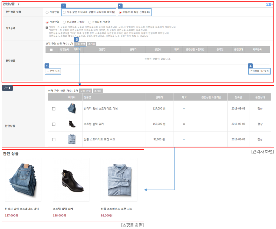Image resolution: width=276 pixels, height=229 pixels.
Task: Click 초기화 beside the 3개 count
Action: tap(98, 91)
